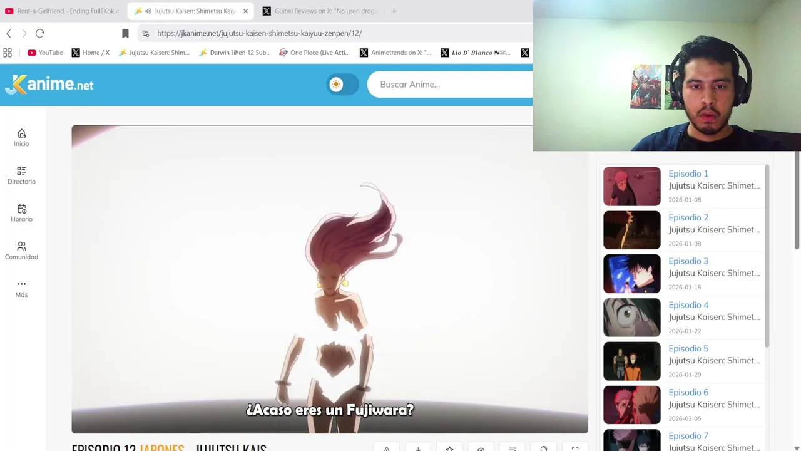Open a new browser tab with plus
The width and height of the screenshot is (801, 451).
[x=394, y=11]
